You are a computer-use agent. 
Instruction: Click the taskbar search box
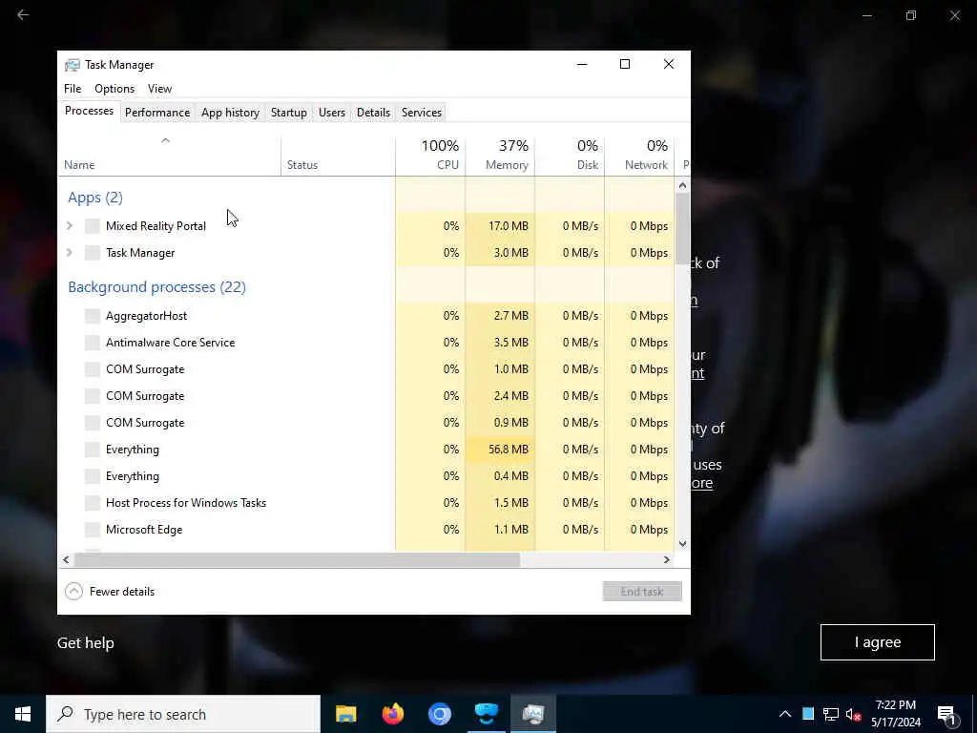coord(183,714)
